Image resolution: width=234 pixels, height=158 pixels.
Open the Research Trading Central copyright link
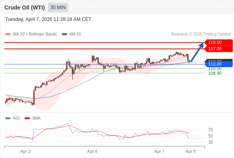coord(201,34)
